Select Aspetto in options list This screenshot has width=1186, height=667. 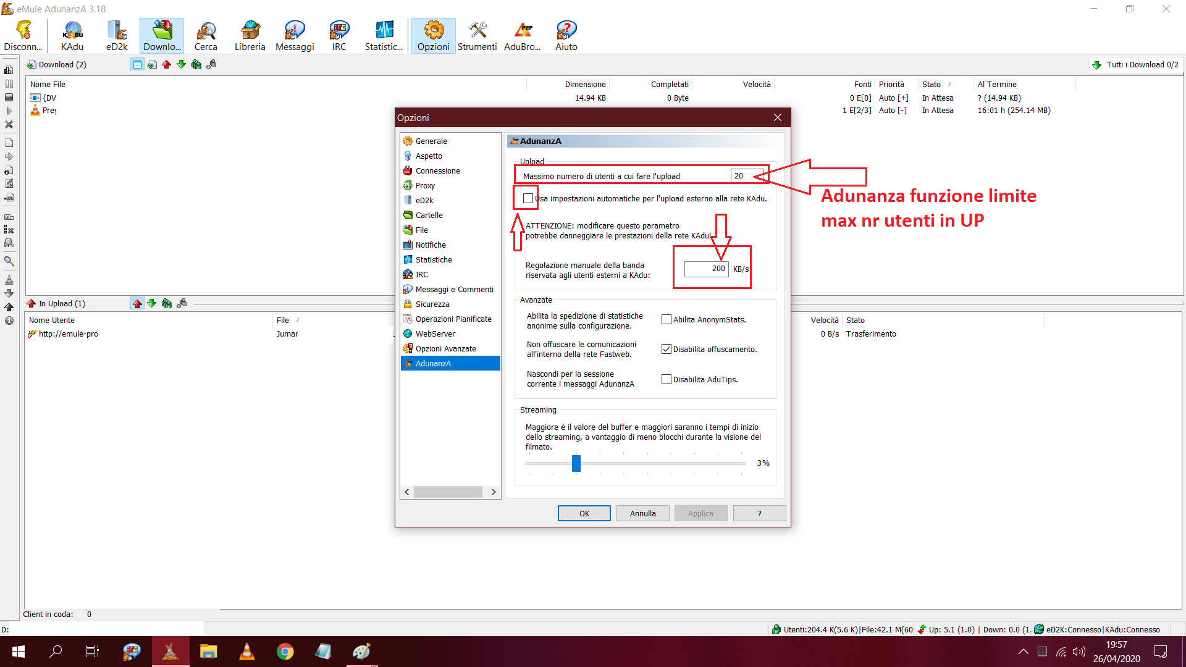[x=429, y=156]
